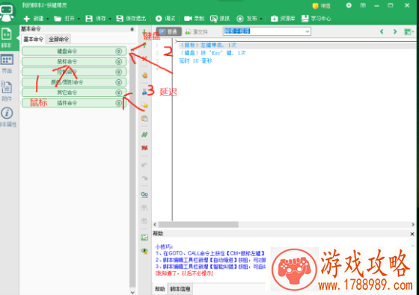419x295 pixels.
Task: Click red "我知道了，以后不必提示" link
Action: (184, 273)
